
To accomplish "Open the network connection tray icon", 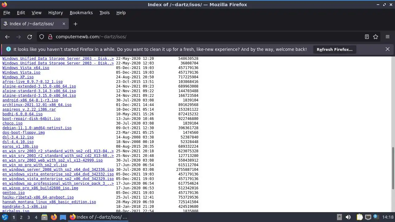I will click(368, 217).
